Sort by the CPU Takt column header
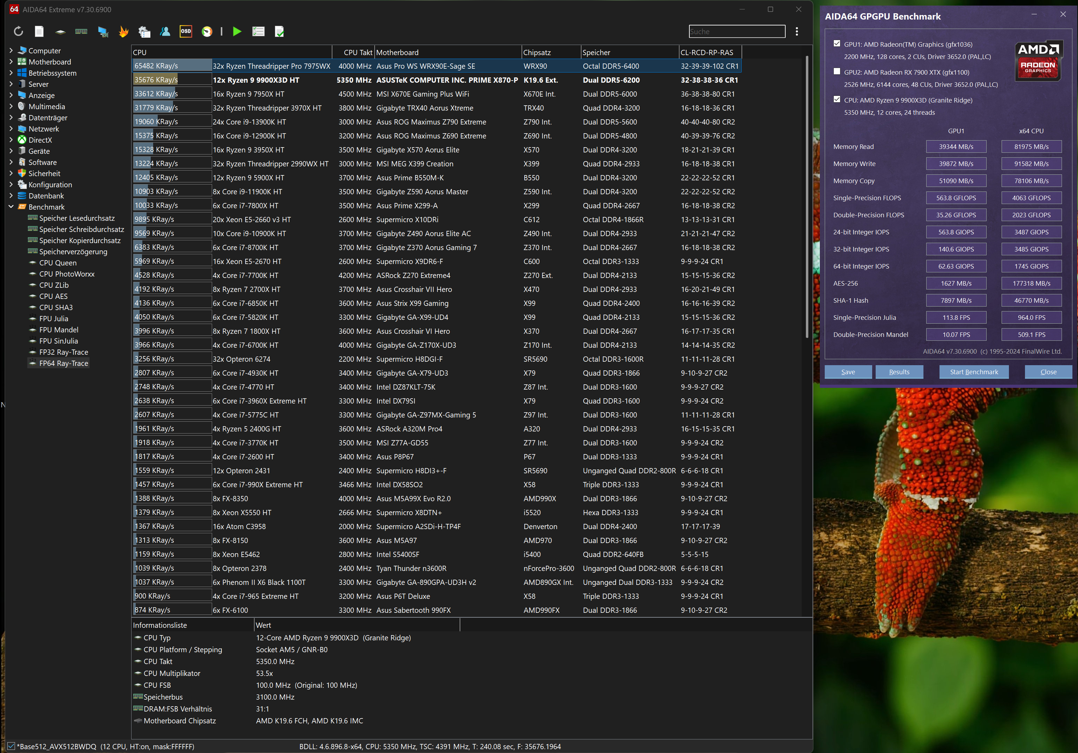 353,52
